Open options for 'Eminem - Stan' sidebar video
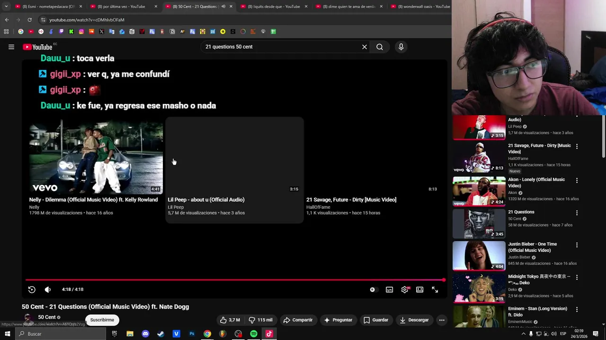 coord(577,310)
